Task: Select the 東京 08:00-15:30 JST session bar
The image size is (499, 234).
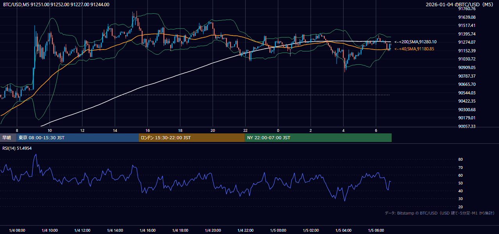Action: coord(77,138)
